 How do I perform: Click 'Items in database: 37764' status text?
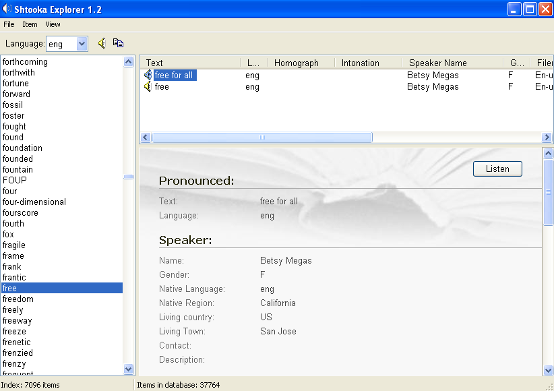tap(179, 385)
